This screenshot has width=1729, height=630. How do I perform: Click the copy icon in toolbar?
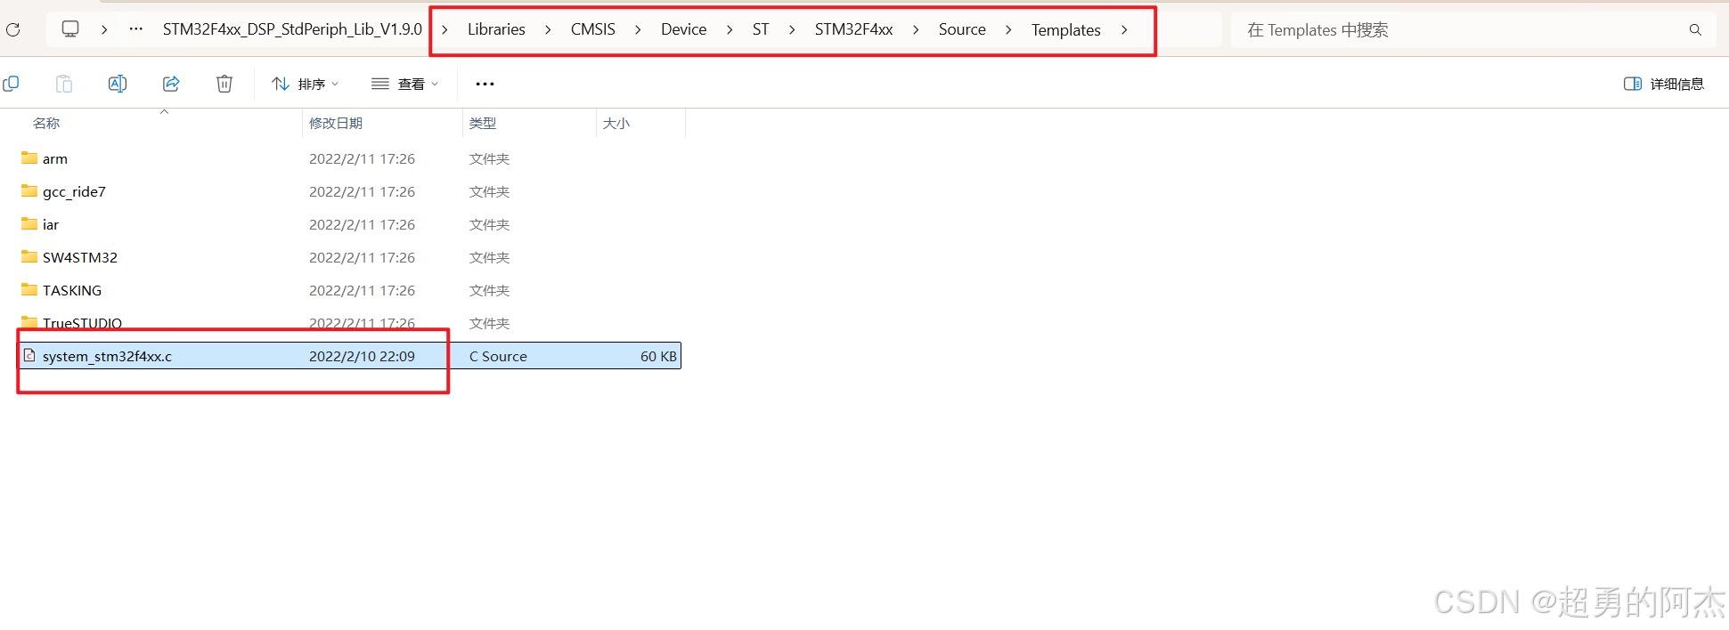[11, 84]
